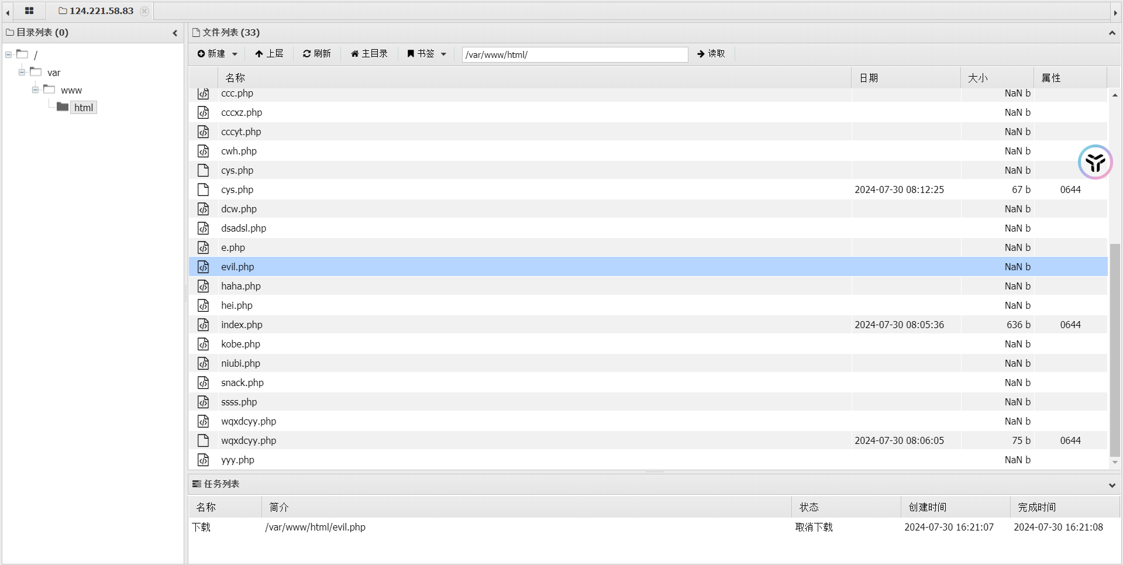Viewport: 1123px width, 565px height.
Task: Collapse the var tree node
Action: pyautogui.click(x=22, y=73)
